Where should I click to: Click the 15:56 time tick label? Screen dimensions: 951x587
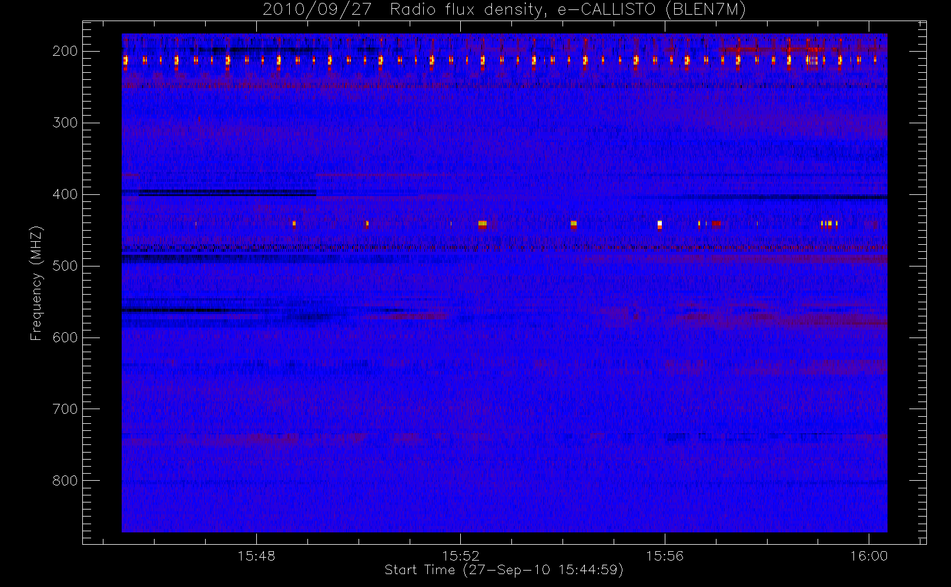[x=665, y=556]
